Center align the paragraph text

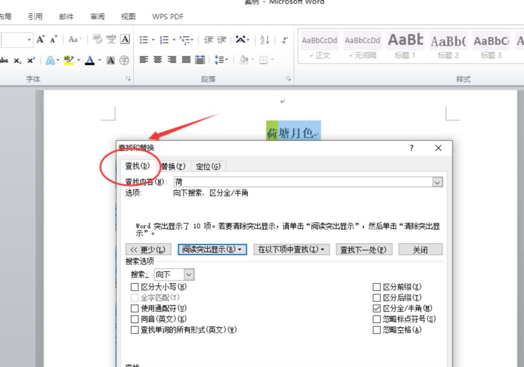(x=156, y=60)
